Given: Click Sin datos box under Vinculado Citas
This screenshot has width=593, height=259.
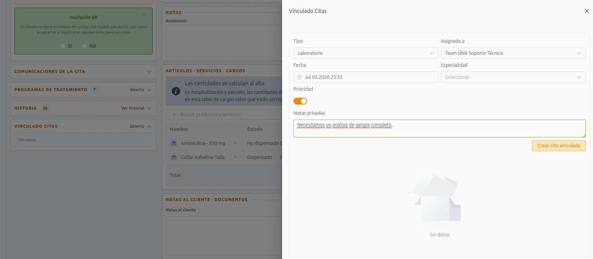Looking at the screenshot, I should pyautogui.click(x=84, y=140).
